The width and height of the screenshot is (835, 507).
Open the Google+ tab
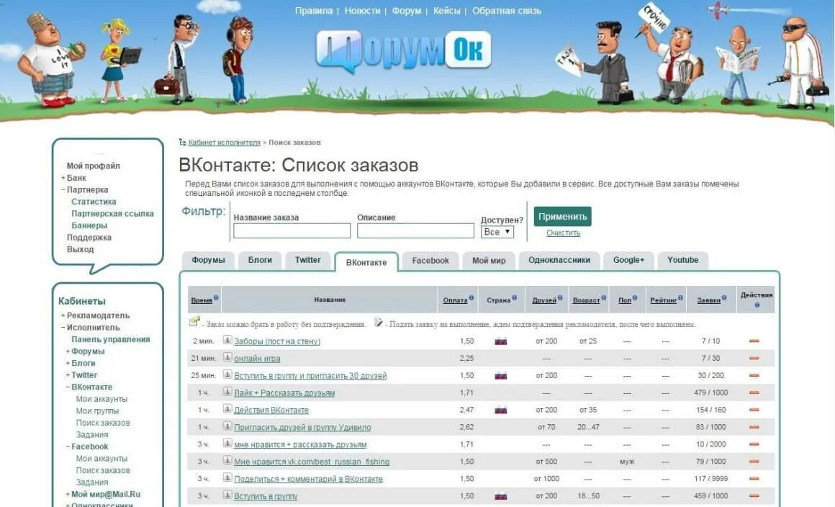pos(628,260)
